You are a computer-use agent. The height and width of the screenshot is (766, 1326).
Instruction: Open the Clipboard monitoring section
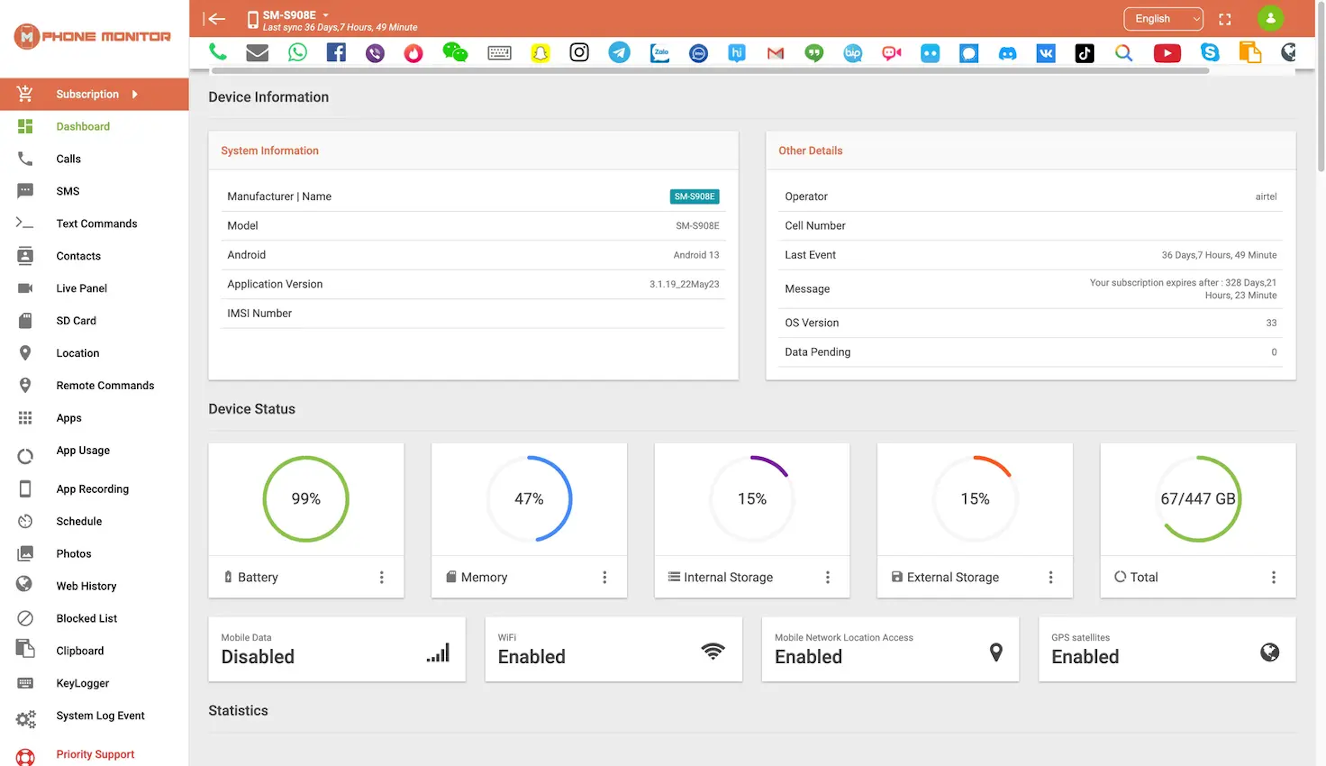point(79,651)
